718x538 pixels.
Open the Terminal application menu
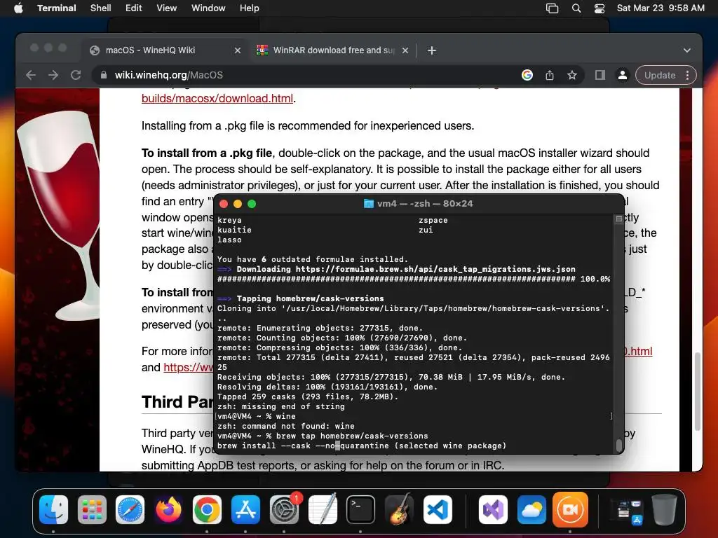(x=56, y=8)
